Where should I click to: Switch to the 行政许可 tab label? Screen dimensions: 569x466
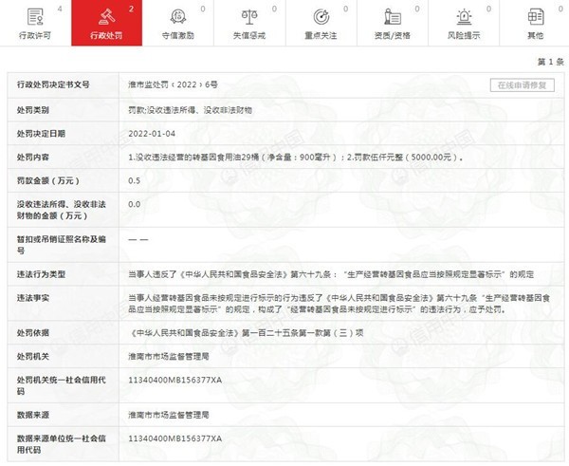35,36
